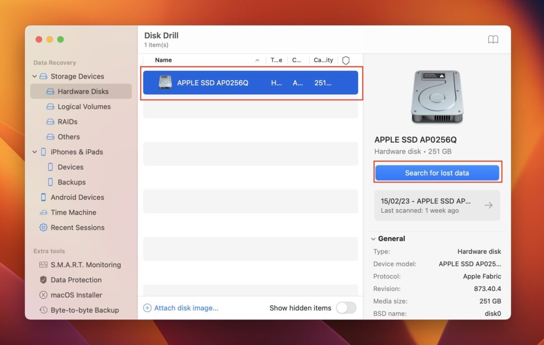Click the T...e column header
The width and height of the screenshot is (544, 345).
(x=276, y=60)
